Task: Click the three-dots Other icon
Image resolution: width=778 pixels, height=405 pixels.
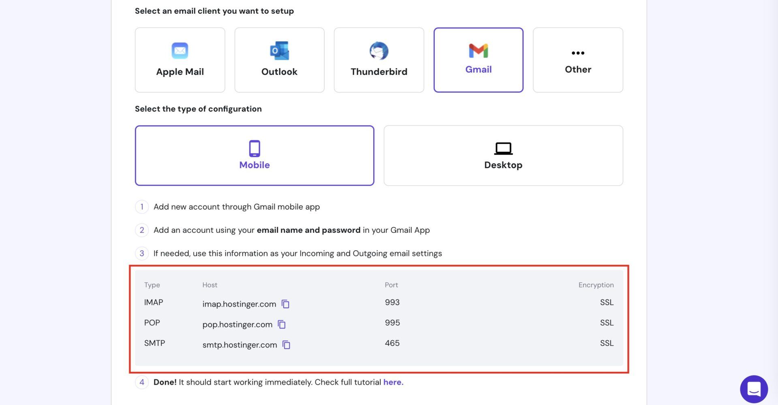Action: click(578, 53)
